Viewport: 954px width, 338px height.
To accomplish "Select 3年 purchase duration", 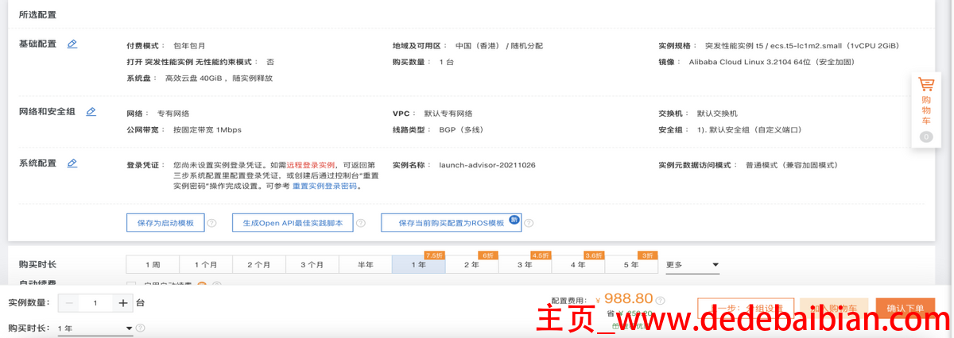I will tap(525, 264).
